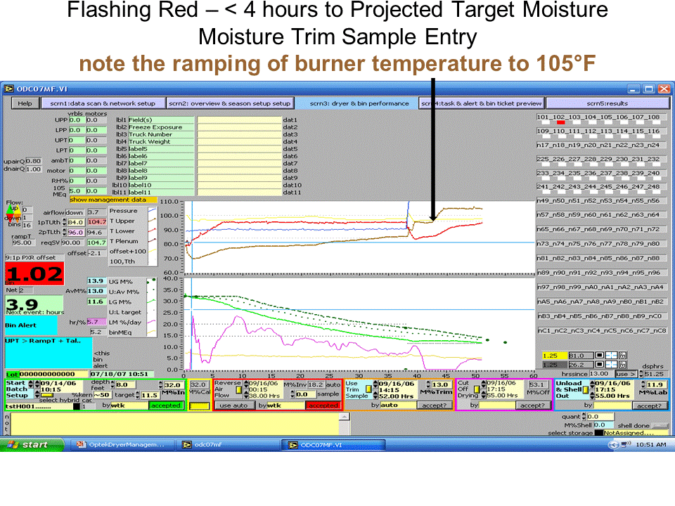Screen dimensions: 675x506
Task: Toggle the yellow M%Cal indicator button
Action: tap(199, 406)
